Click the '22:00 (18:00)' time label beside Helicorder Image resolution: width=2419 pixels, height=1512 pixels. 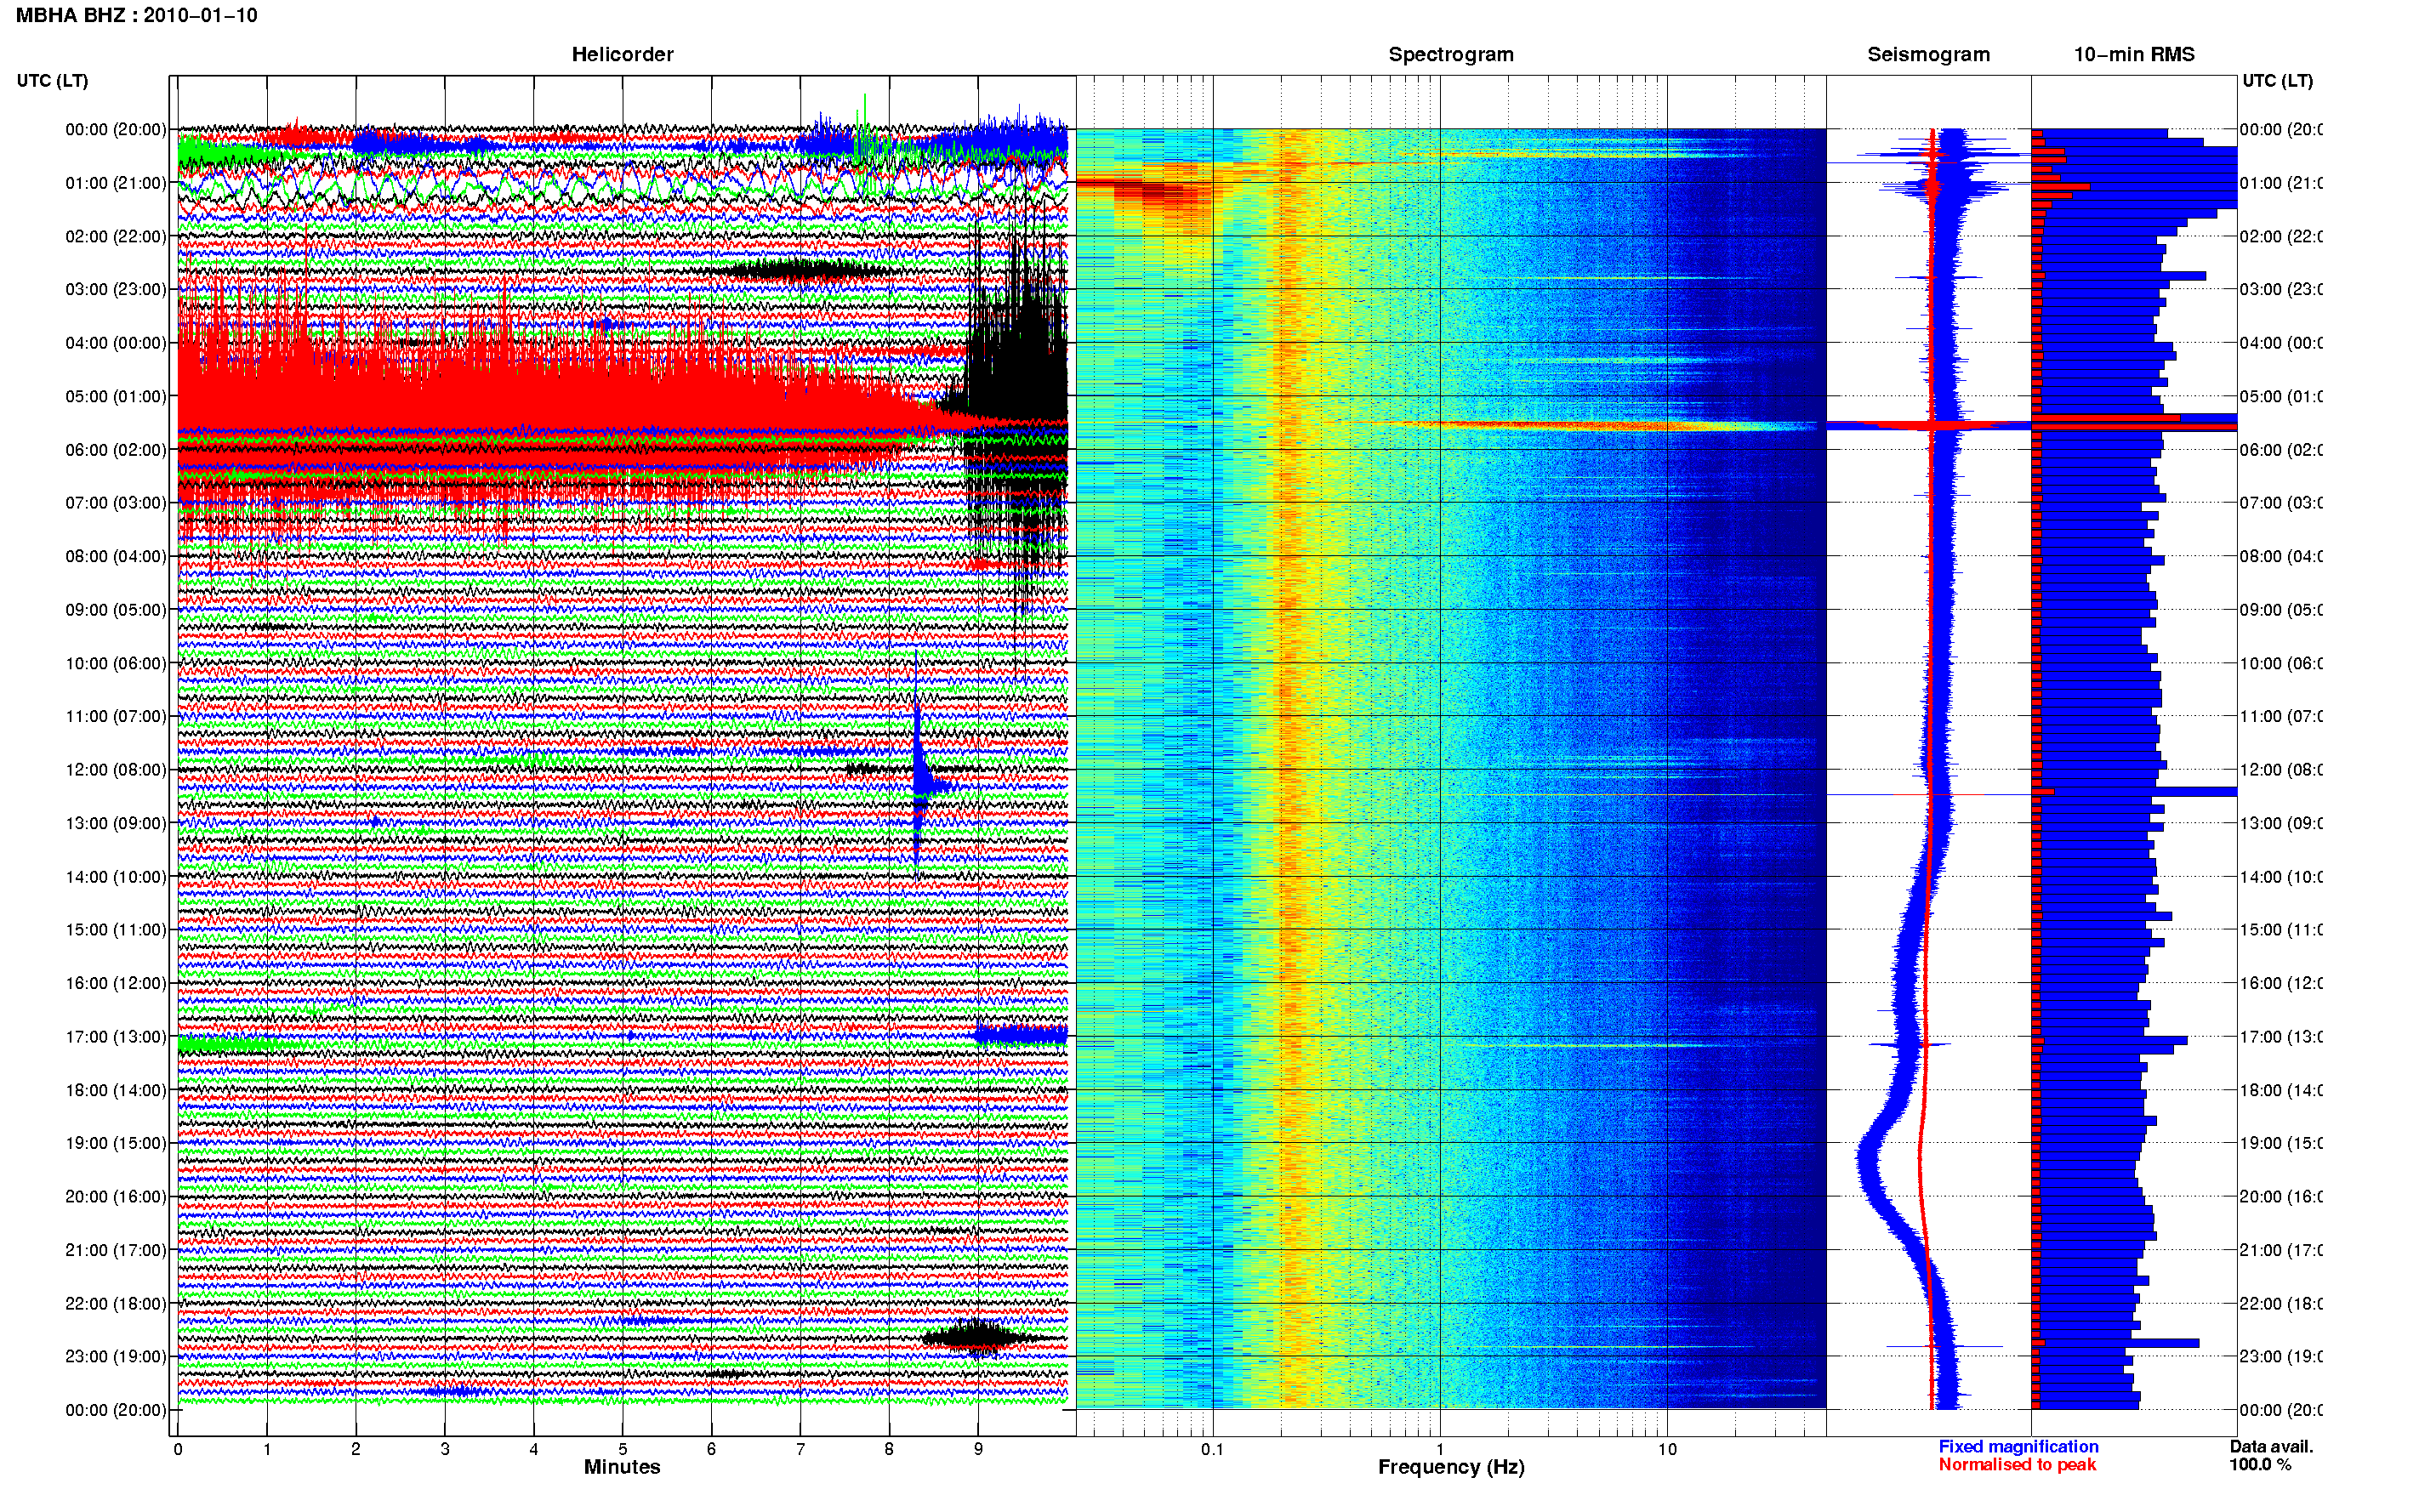click(x=116, y=1303)
